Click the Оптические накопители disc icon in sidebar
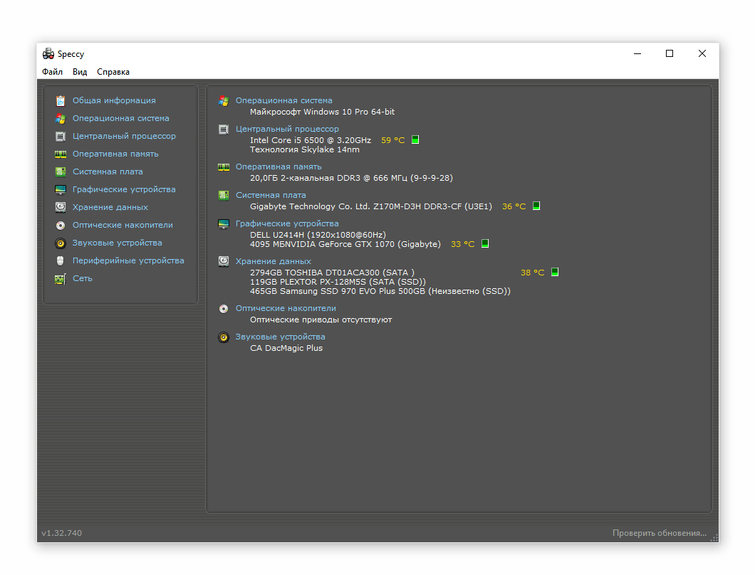 point(61,225)
